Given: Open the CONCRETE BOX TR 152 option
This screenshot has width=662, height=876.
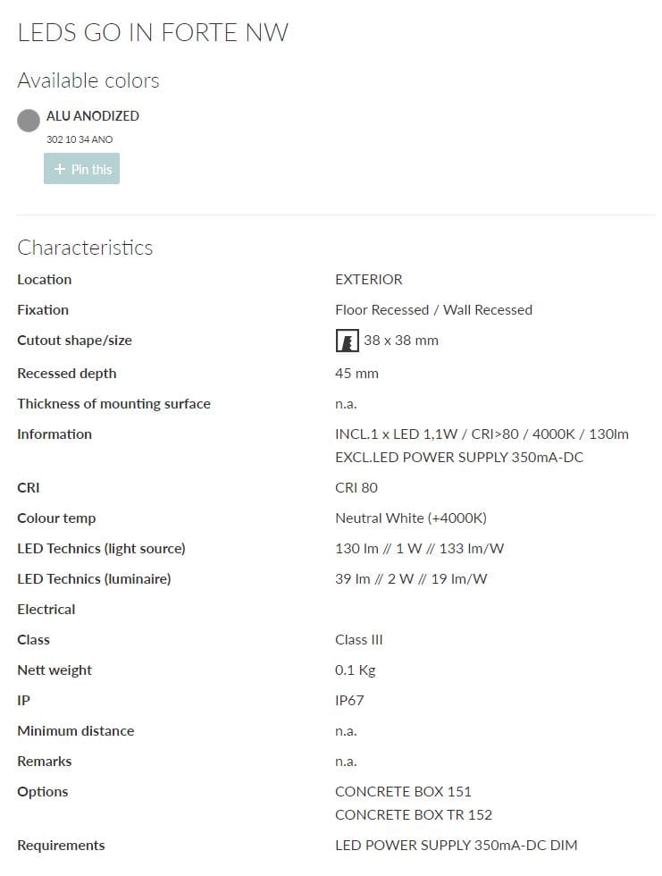Looking at the screenshot, I should [x=412, y=814].
